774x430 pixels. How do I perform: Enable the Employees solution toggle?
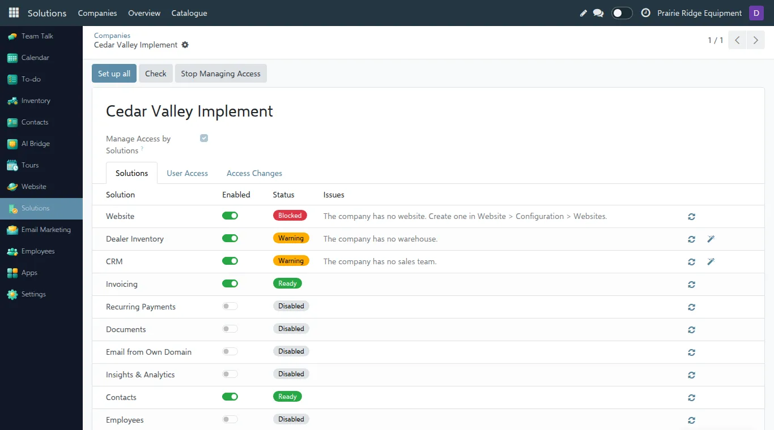[x=230, y=419]
